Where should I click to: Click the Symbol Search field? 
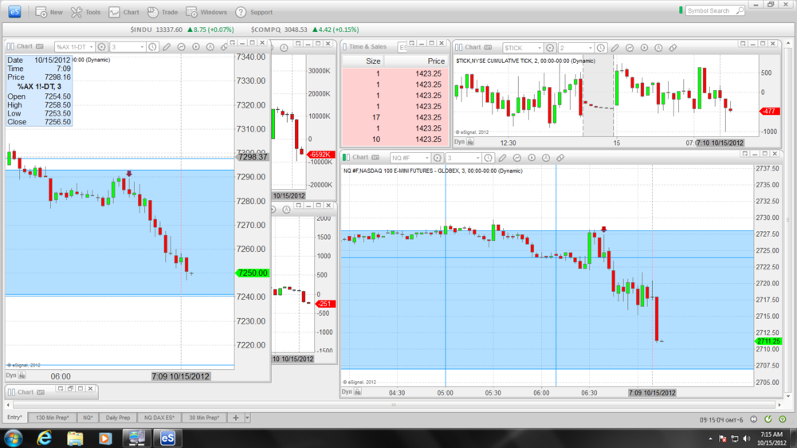click(x=715, y=10)
